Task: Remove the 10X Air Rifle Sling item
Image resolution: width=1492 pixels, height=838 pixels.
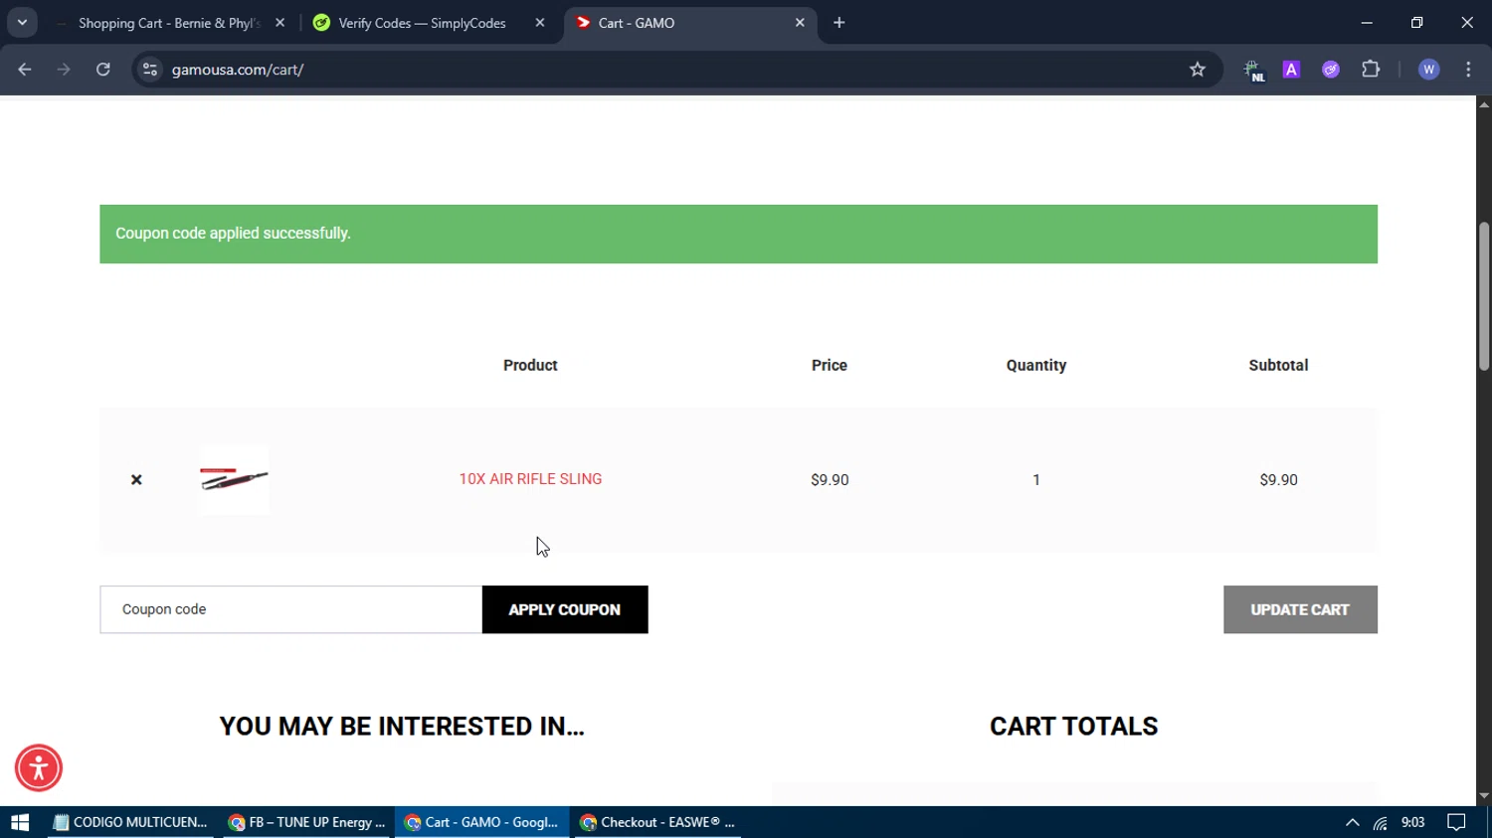Action: (136, 479)
